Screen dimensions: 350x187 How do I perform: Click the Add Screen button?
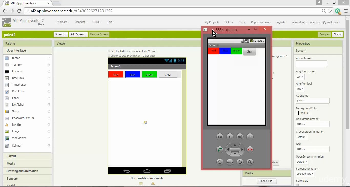click(78, 34)
